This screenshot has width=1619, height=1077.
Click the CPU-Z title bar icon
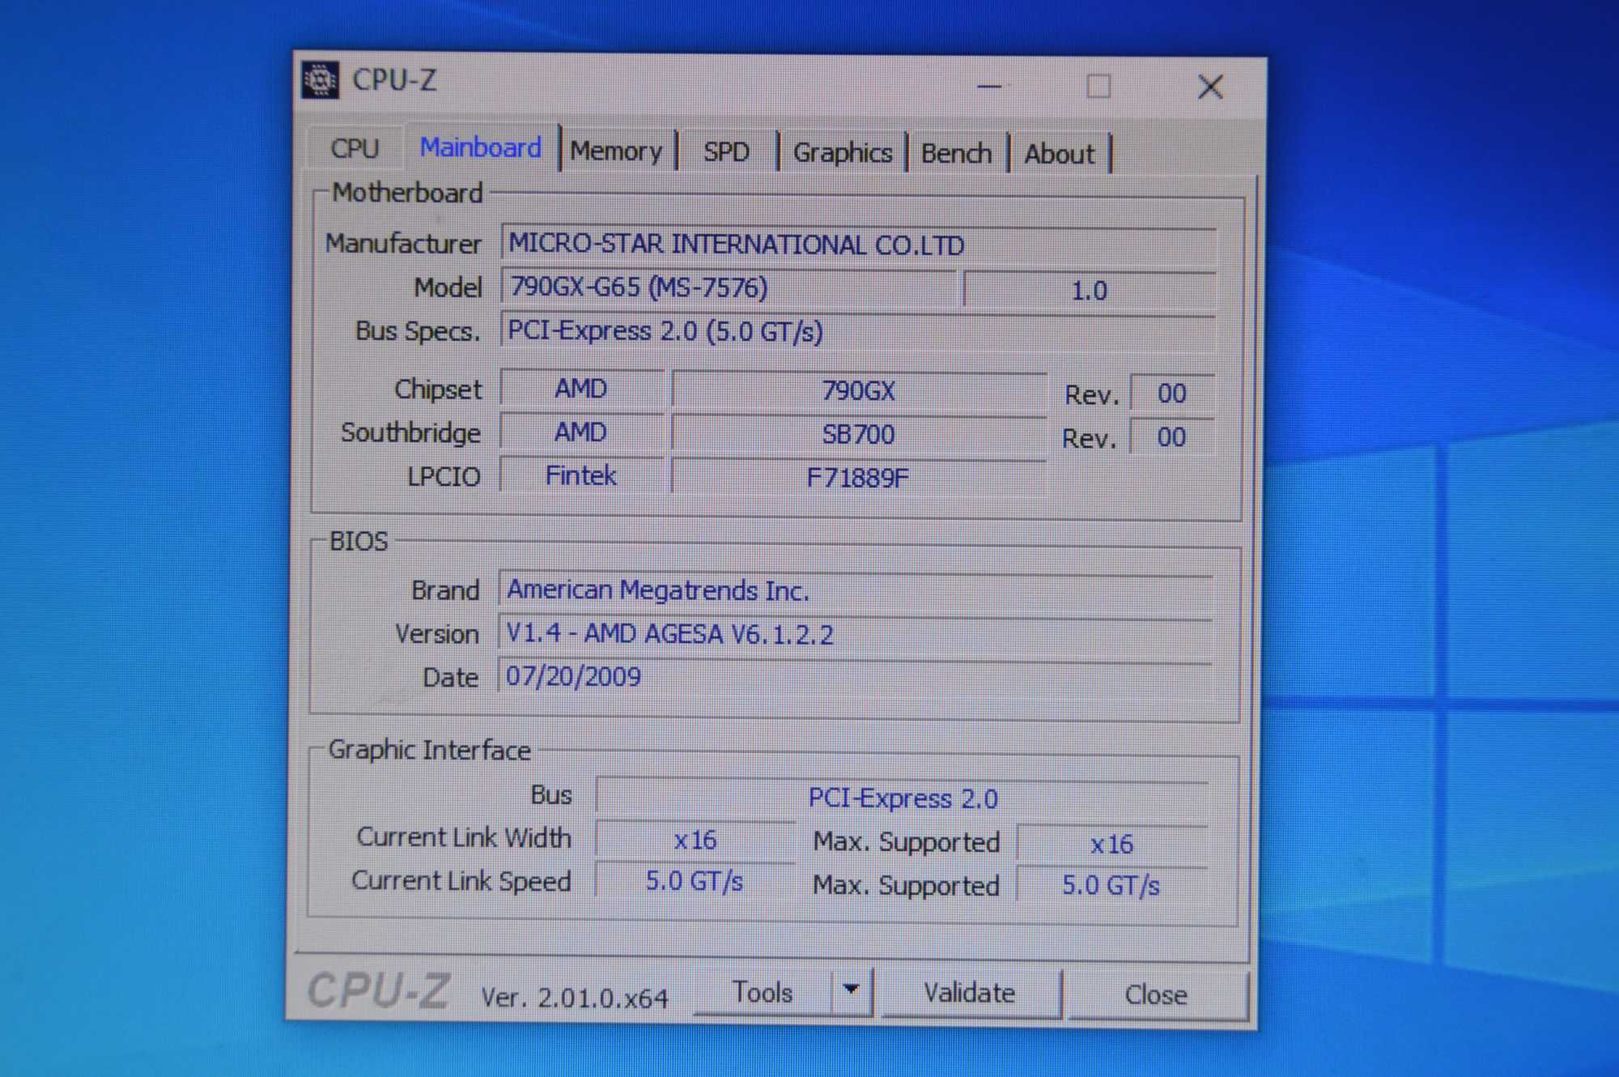[321, 79]
